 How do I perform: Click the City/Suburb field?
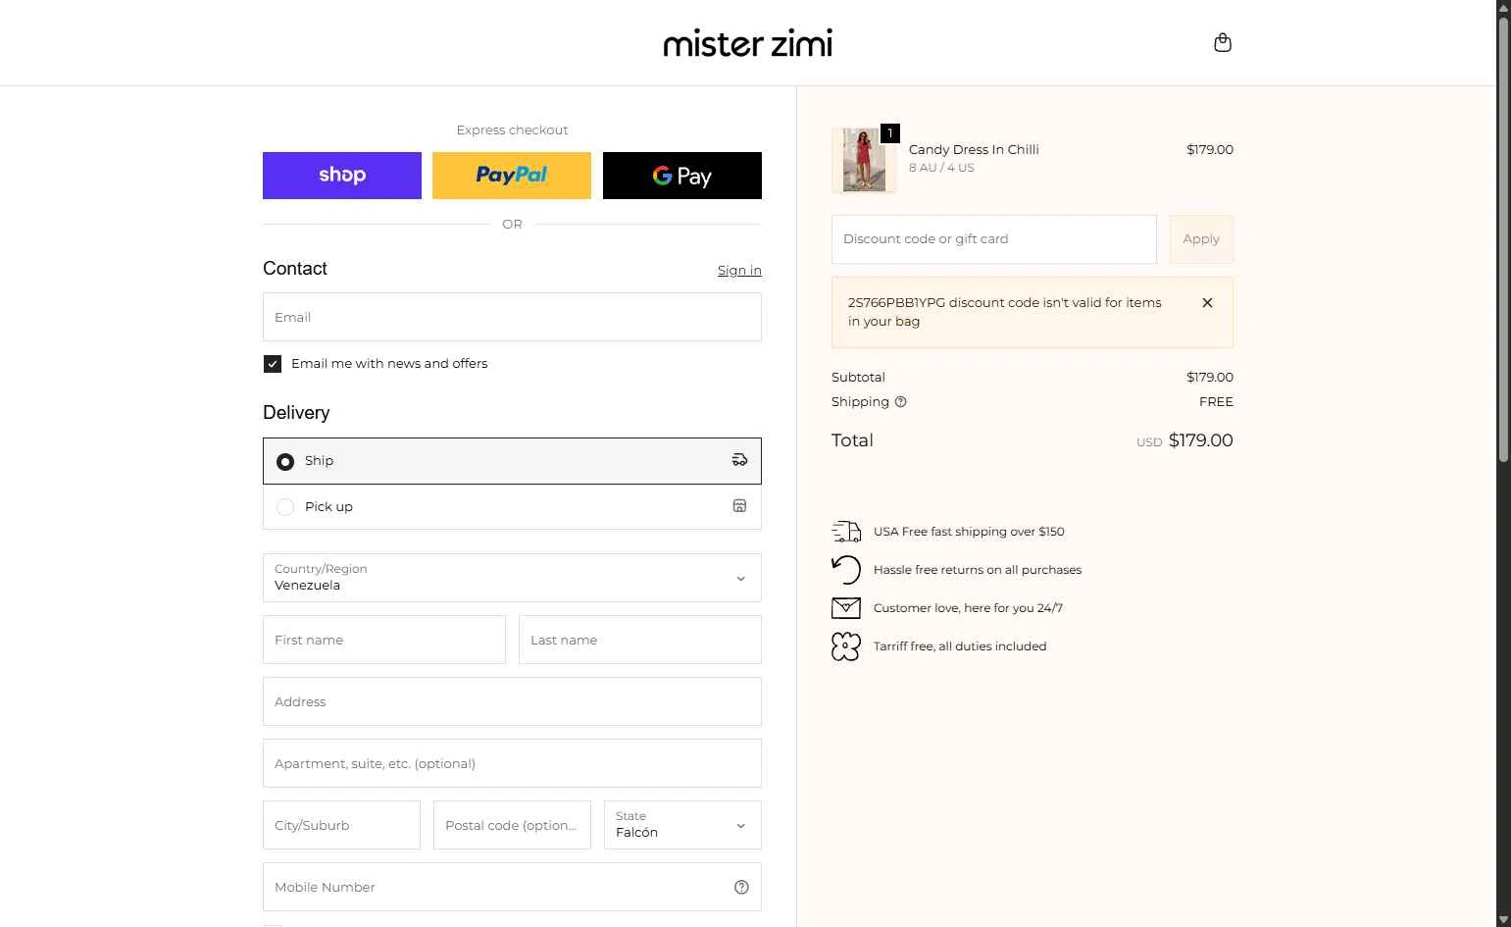(x=341, y=825)
